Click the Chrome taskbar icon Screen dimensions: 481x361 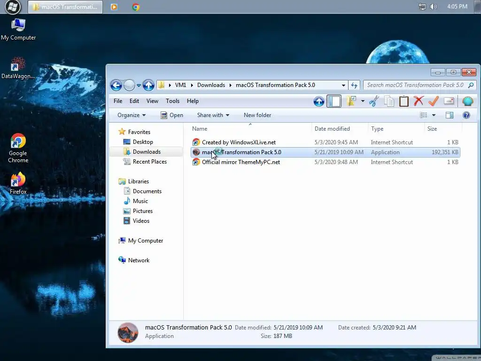coord(136,7)
